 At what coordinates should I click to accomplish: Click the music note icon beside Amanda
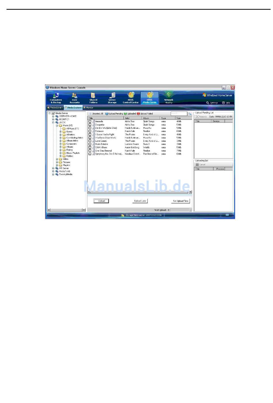point(93,122)
